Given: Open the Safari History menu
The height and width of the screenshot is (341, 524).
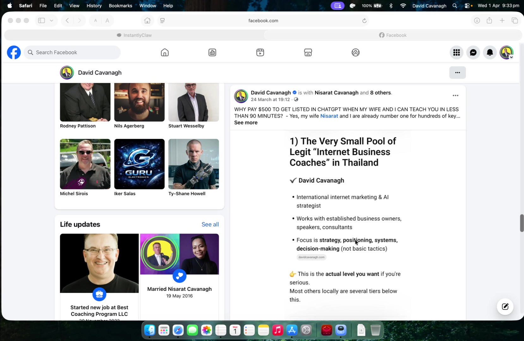Looking at the screenshot, I should (x=94, y=6).
